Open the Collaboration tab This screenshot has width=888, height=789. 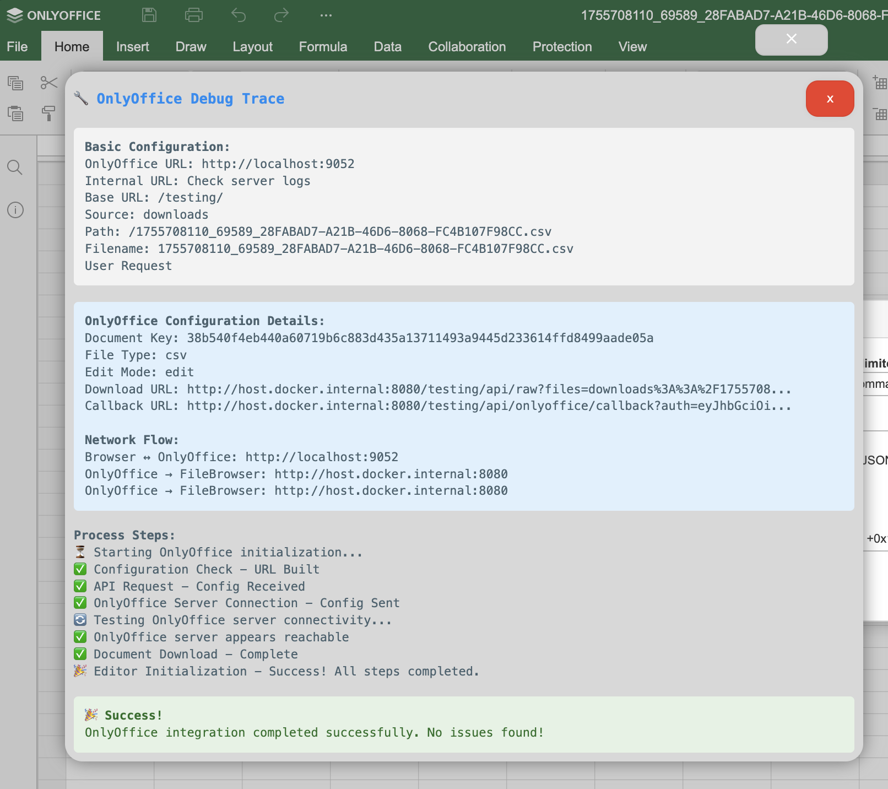[x=467, y=47]
